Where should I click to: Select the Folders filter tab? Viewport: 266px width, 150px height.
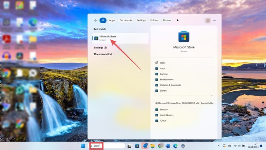(x=154, y=20)
